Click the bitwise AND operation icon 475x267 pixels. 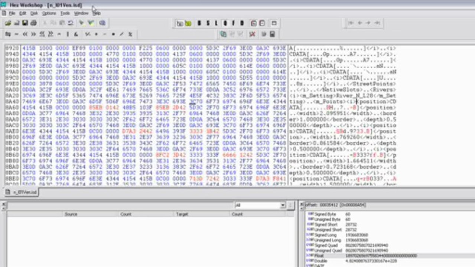76,34
